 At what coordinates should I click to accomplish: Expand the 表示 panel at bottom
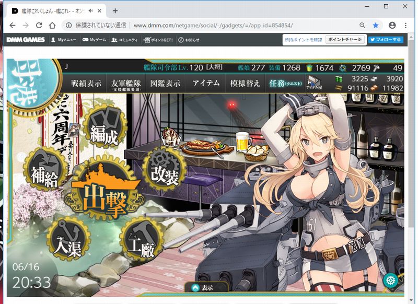[x=206, y=287]
